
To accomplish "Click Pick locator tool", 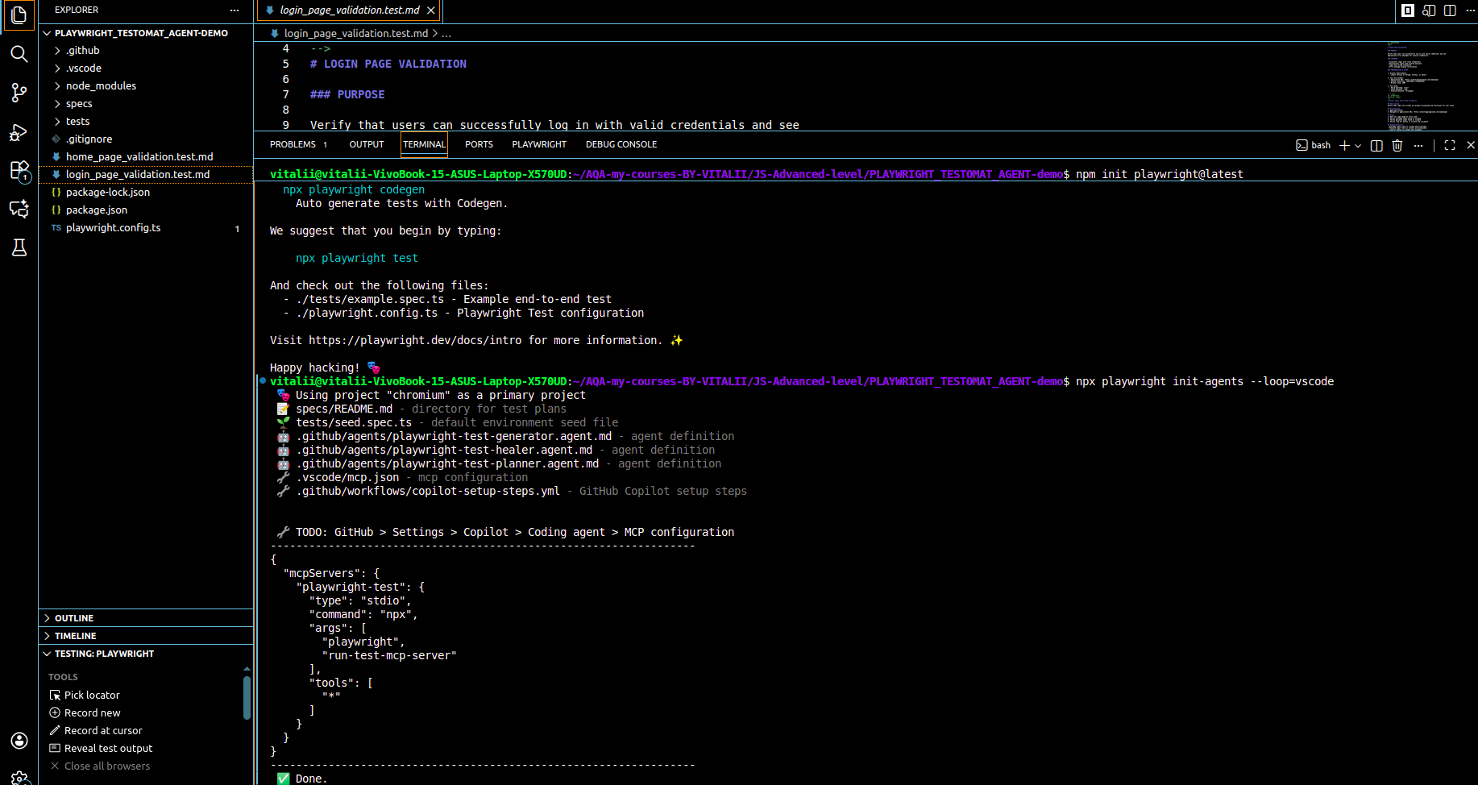I will pos(92,695).
